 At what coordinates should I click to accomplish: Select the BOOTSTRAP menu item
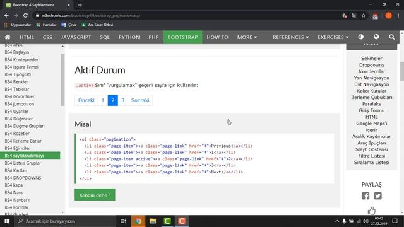(182, 37)
